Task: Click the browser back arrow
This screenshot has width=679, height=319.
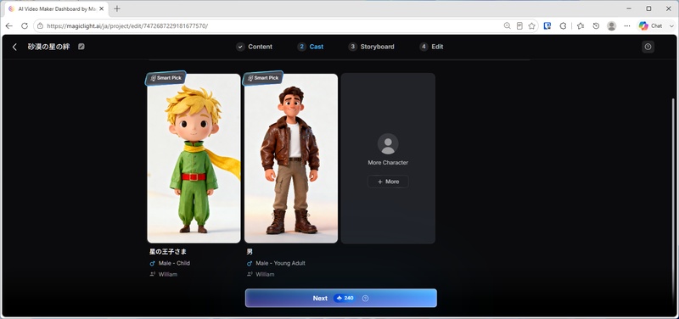Action: click(x=8, y=26)
